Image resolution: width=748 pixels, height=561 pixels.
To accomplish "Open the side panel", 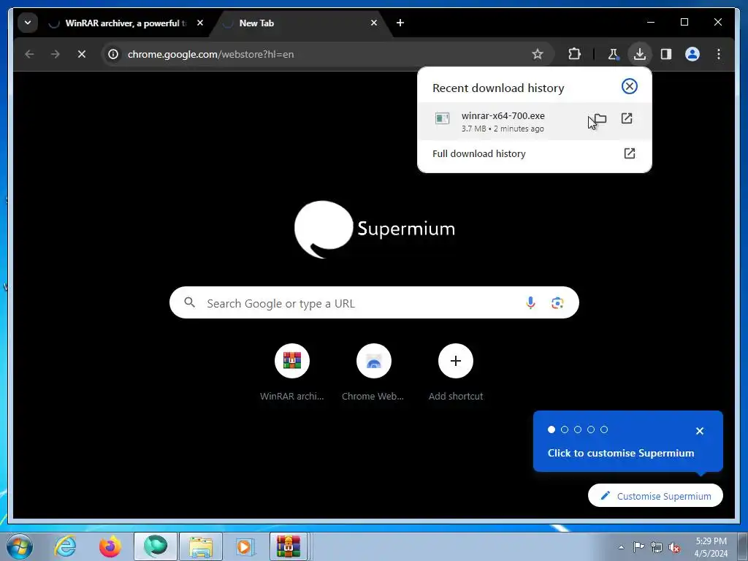I will (x=666, y=54).
